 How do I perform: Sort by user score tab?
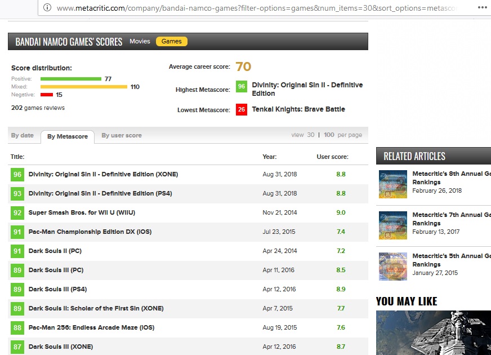coord(122,135)
